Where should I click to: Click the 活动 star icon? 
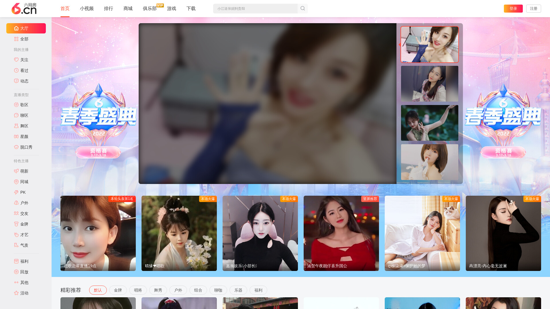(16, 293)
